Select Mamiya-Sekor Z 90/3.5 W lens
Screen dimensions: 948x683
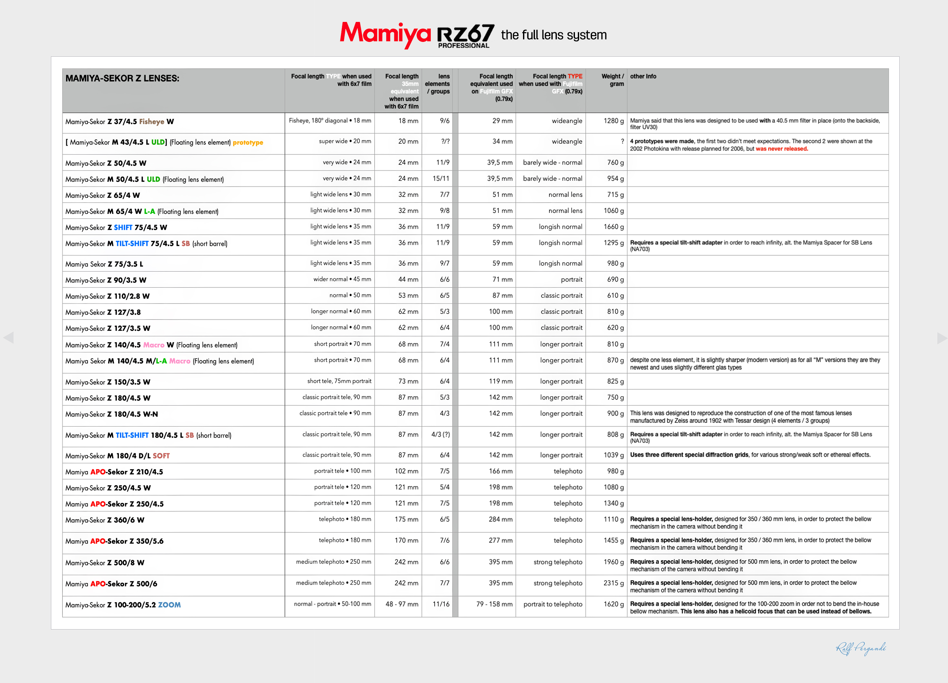[x=106, y=280]
